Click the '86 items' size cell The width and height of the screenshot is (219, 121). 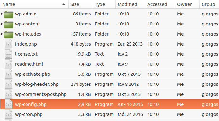coord(82,14)
